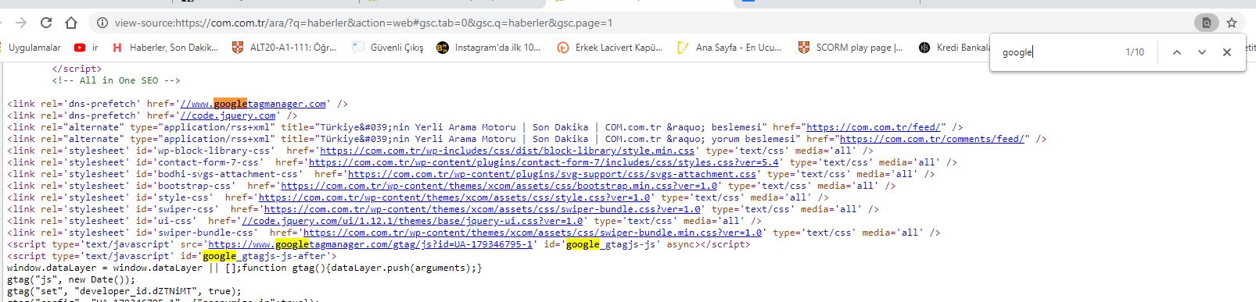Open the https://com.com.tr/feed/ link
Viewport: 1256px width, 302px height.
[874, 127]
